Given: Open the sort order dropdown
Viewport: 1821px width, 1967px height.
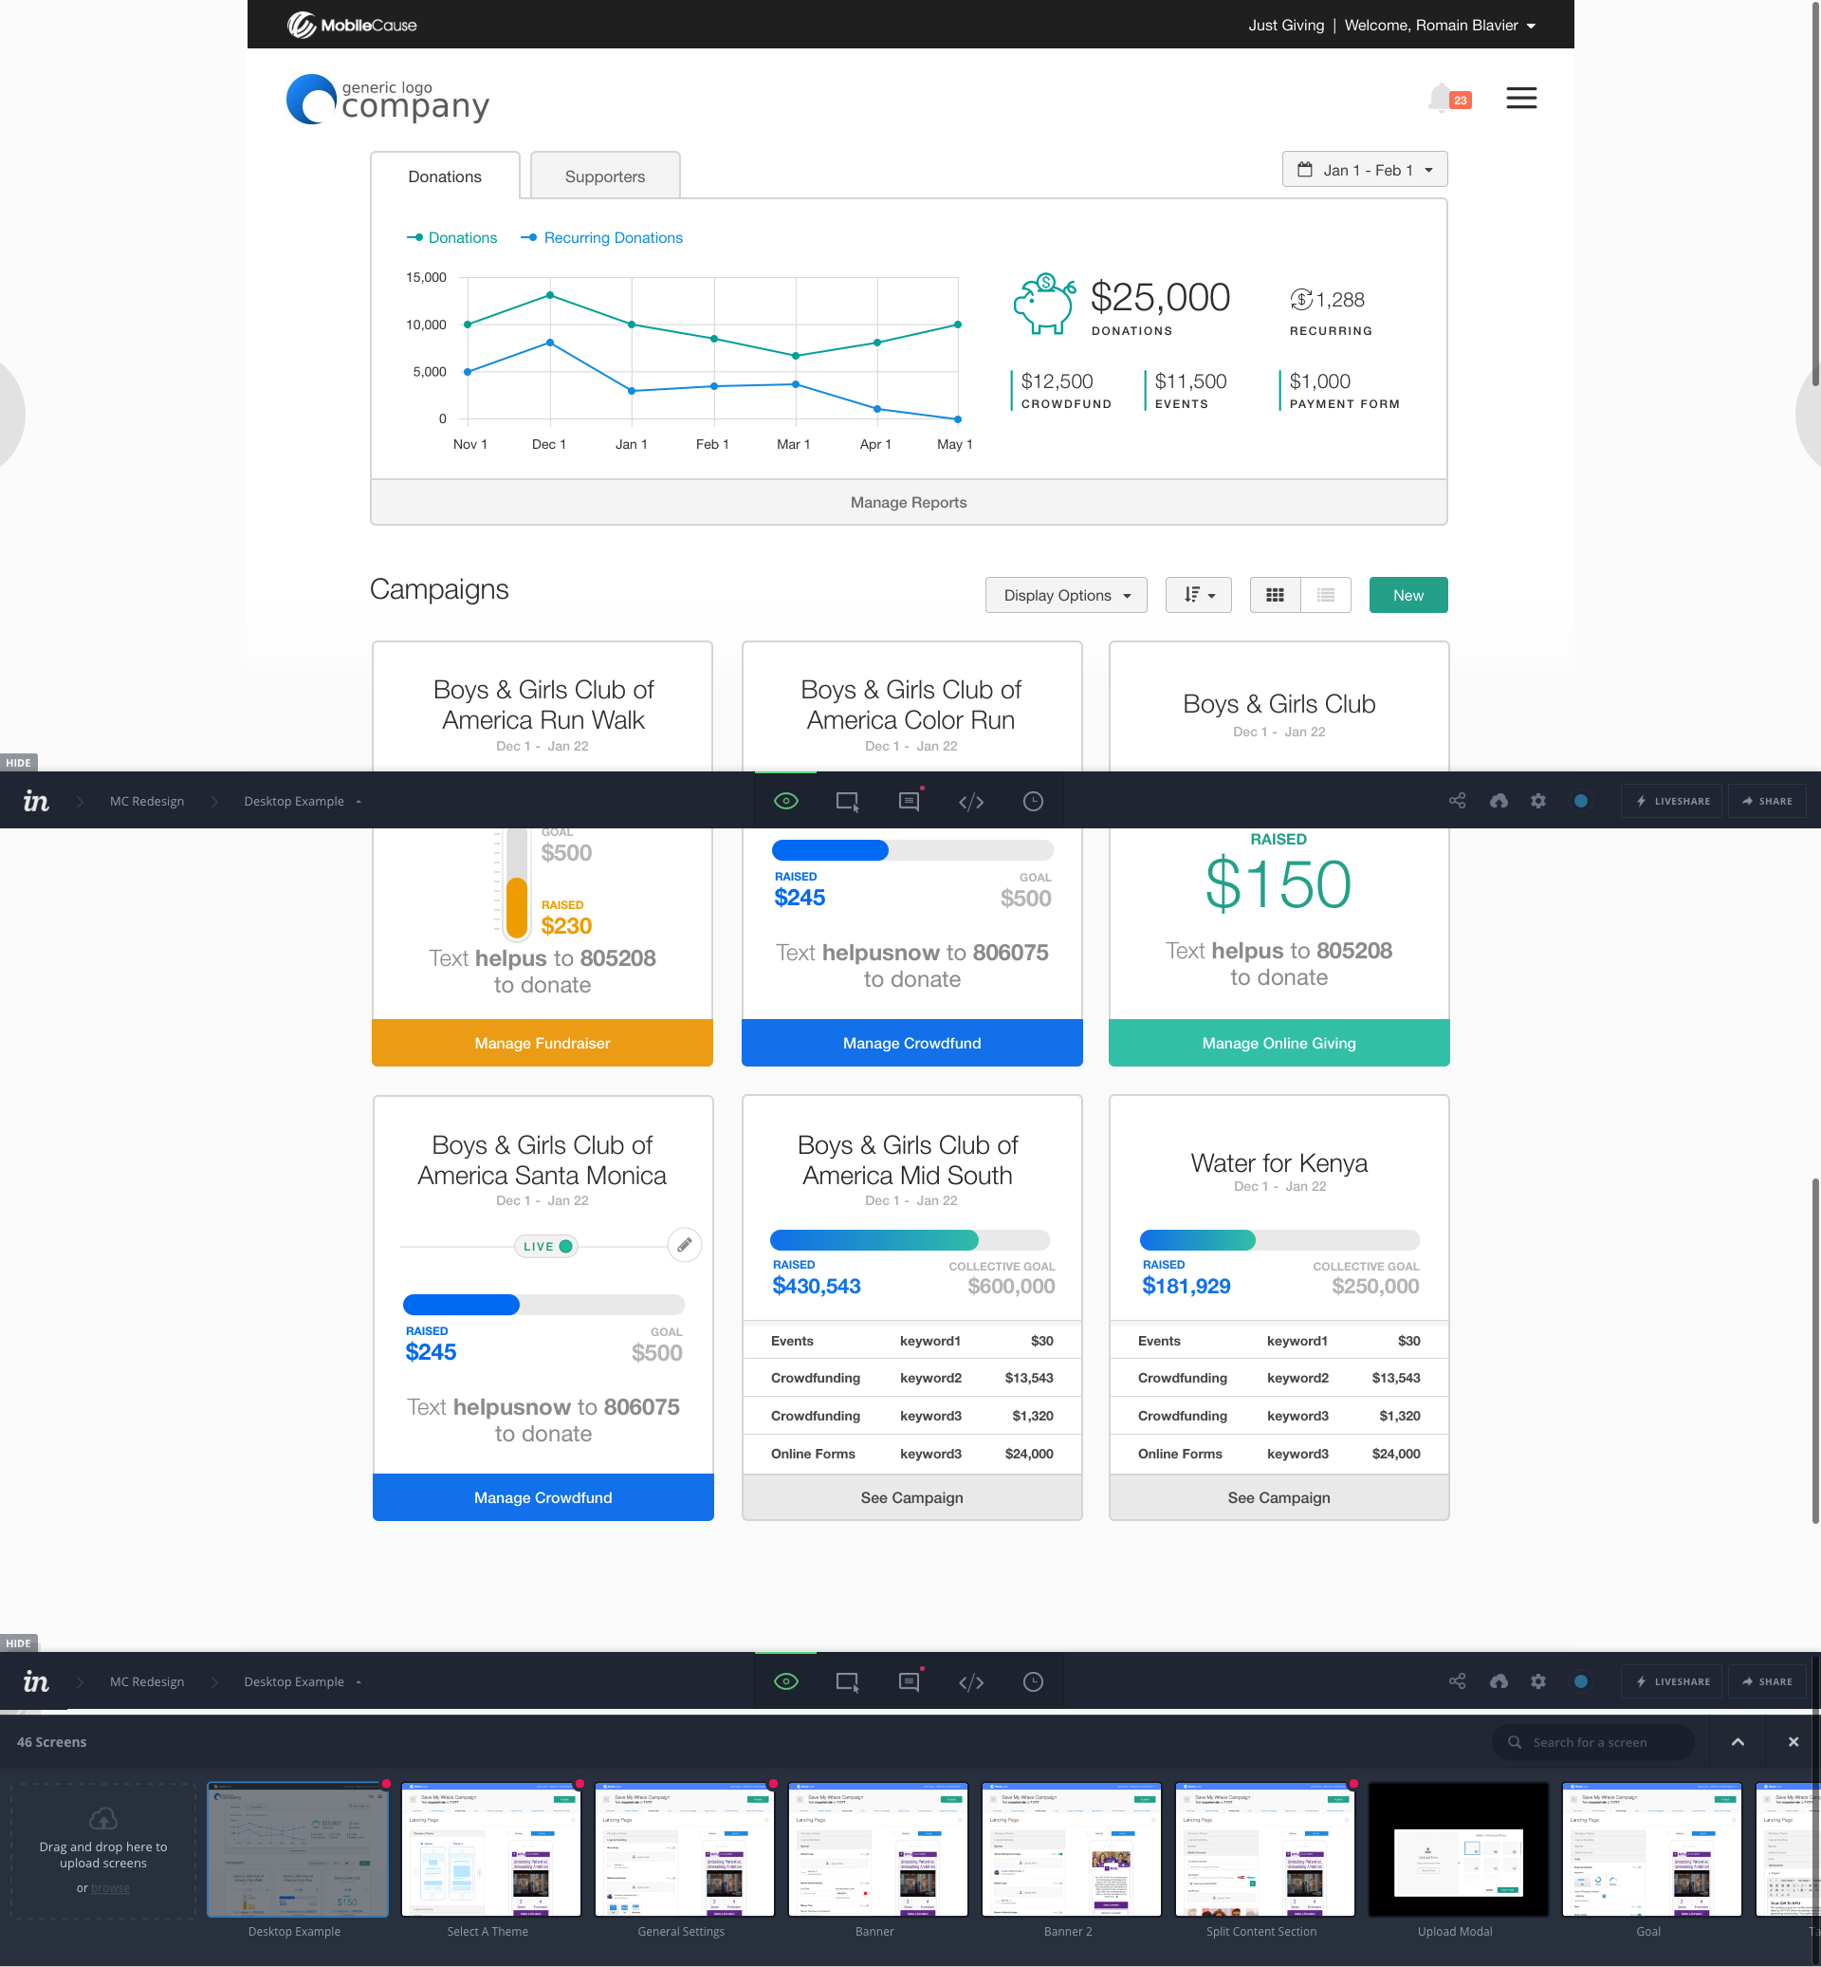Looking at the screenshot, I should [1198, 595].
